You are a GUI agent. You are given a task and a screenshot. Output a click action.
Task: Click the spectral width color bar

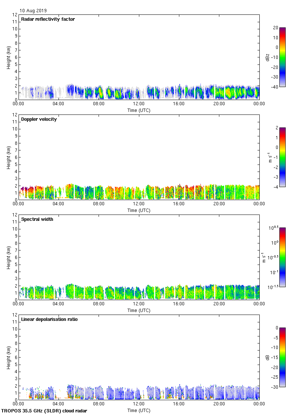(x=282, y=257)
